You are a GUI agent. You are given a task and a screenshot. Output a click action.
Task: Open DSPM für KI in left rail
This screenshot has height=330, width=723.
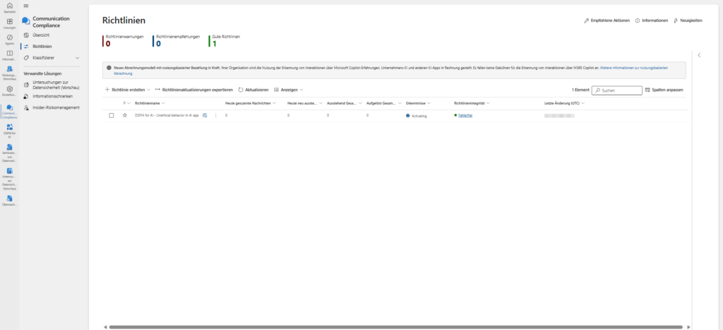(9, 129)
